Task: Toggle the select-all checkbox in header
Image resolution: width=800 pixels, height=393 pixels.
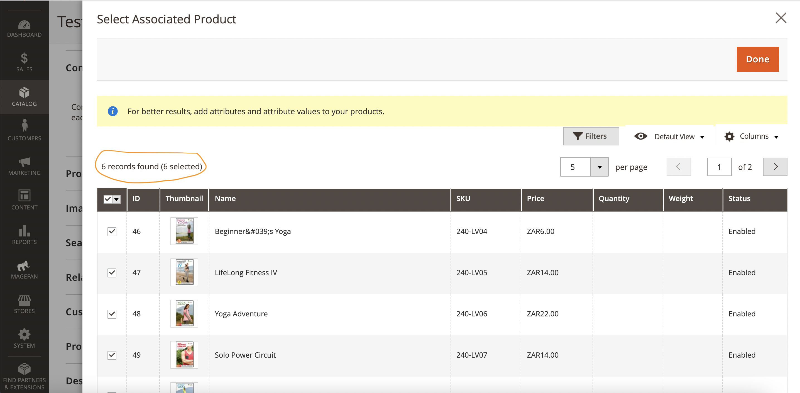Action: (x=107, y=199)
